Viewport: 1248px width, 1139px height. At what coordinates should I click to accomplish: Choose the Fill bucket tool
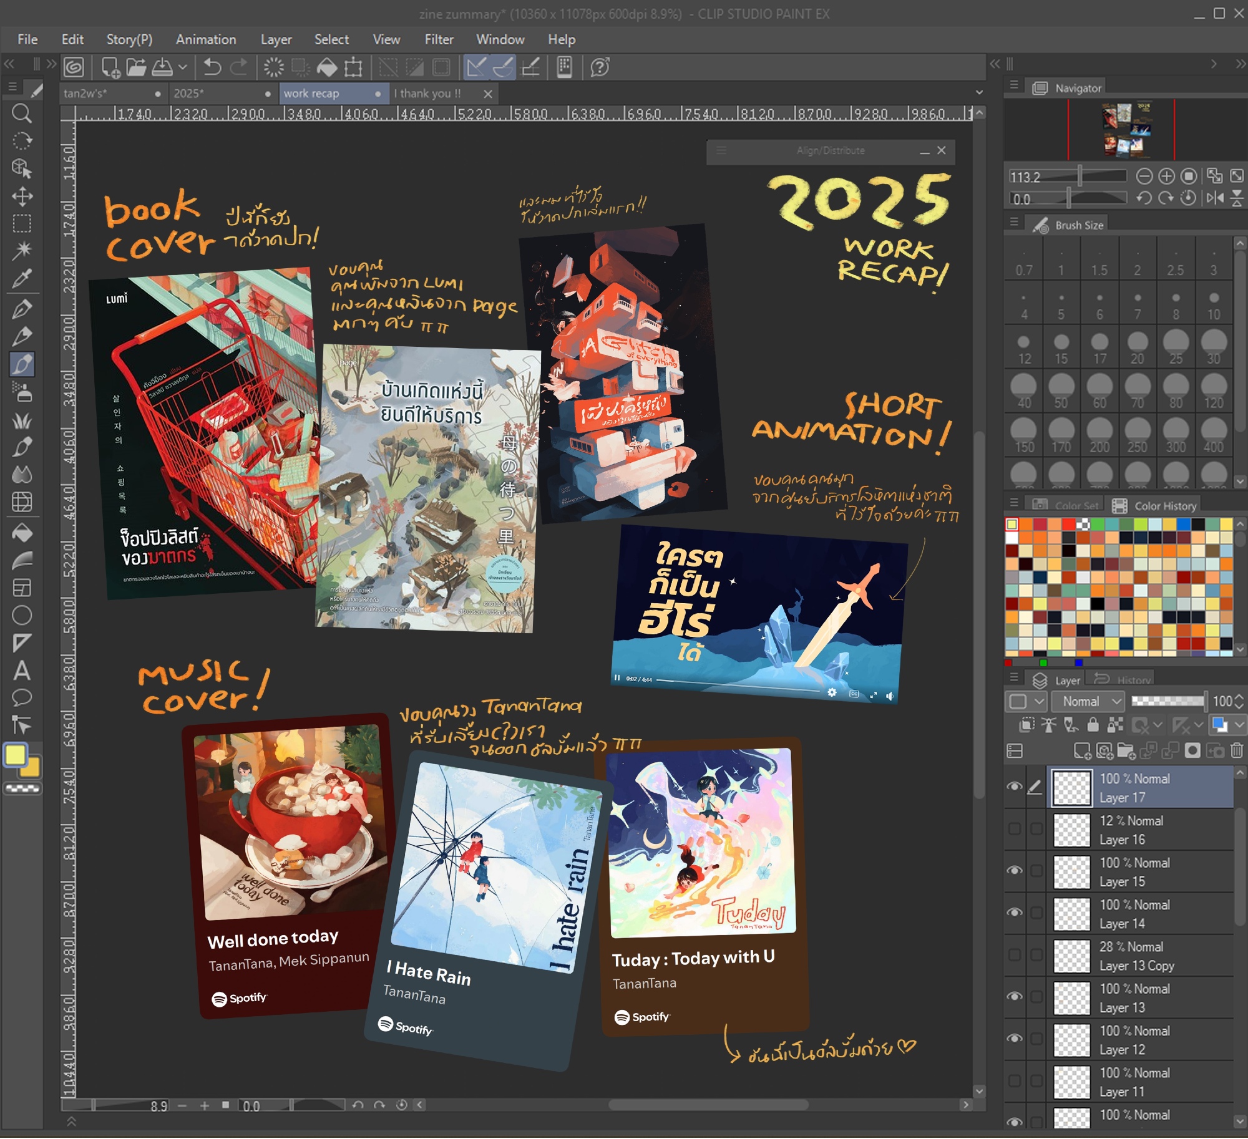[x=22, y=533]
